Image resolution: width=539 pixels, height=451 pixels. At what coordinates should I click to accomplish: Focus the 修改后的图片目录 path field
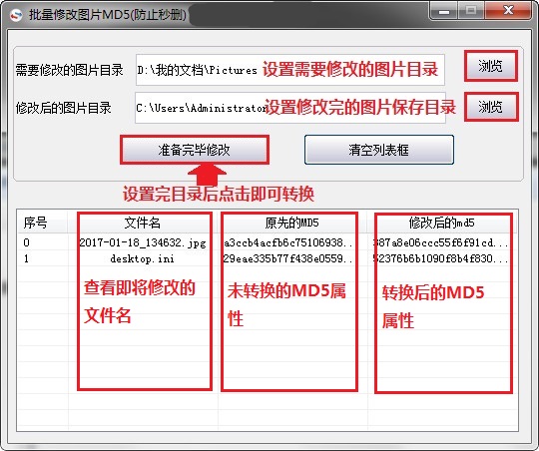click(290, 108)
